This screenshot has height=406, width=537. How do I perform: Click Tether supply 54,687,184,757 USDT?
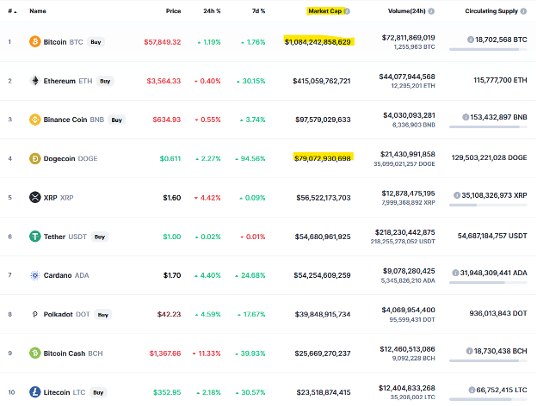click(492, 236)
